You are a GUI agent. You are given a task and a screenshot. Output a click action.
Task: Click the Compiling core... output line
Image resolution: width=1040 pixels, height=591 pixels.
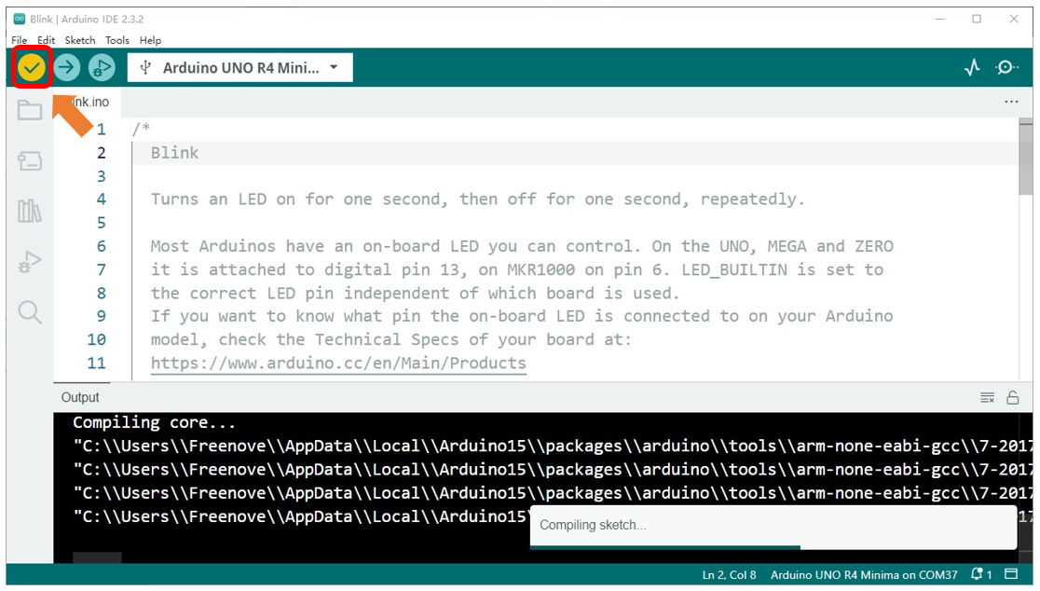coord(154,422)
